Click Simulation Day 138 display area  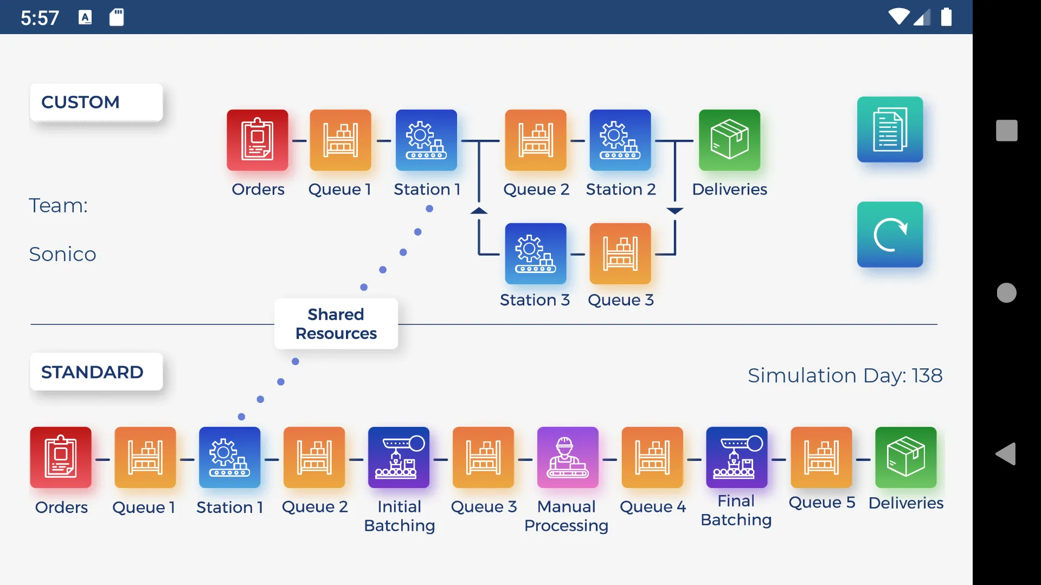tap(846, 375)
